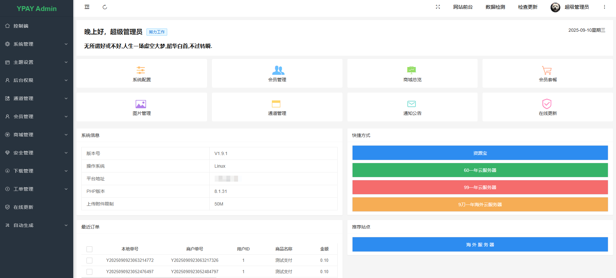Image resolution: width=616 pixels, height=278 pixels.
Task: Toggle the select-all checkbox in 最近订单 header
Action: (89, 249)
